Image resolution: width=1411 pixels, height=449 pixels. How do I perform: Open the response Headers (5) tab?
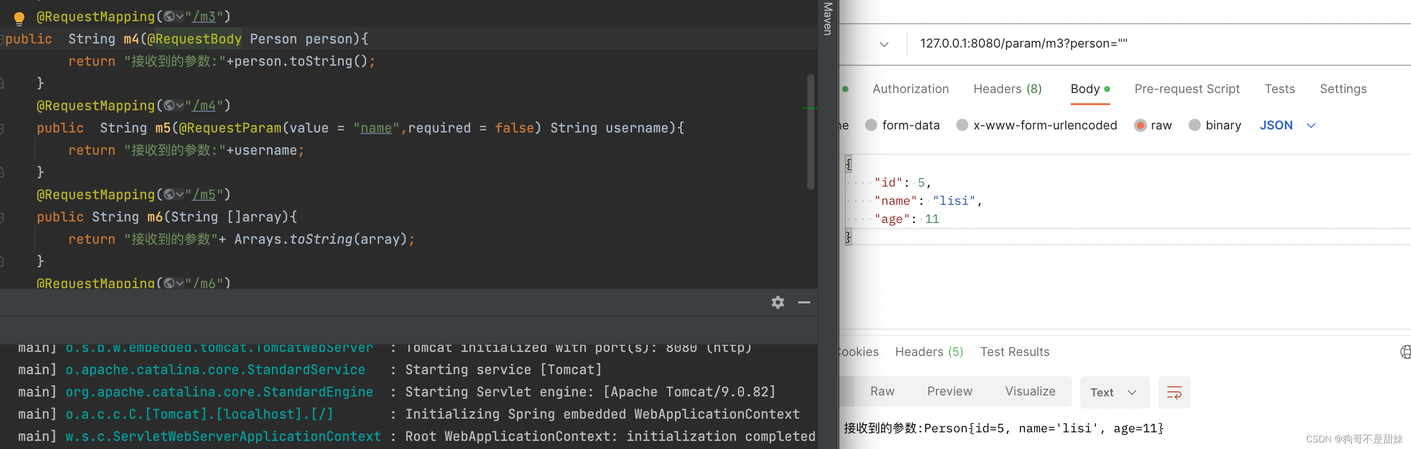[929, 351]
